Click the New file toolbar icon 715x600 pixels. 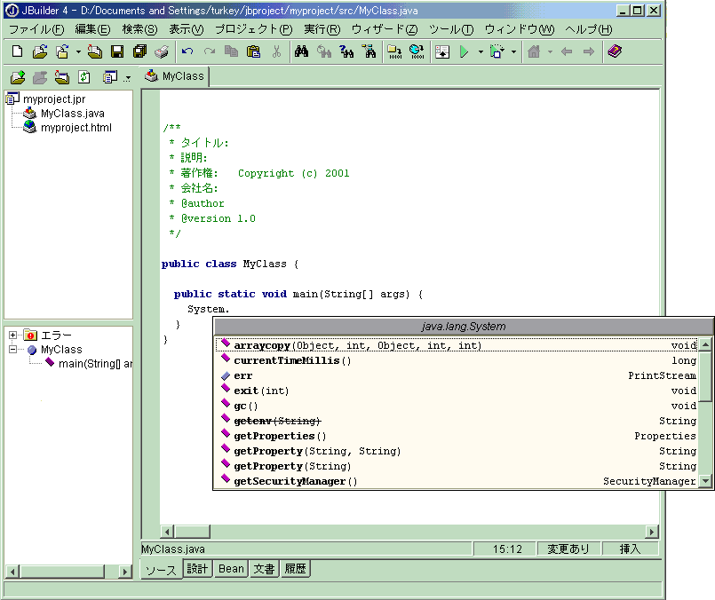[x=17, y=51]
